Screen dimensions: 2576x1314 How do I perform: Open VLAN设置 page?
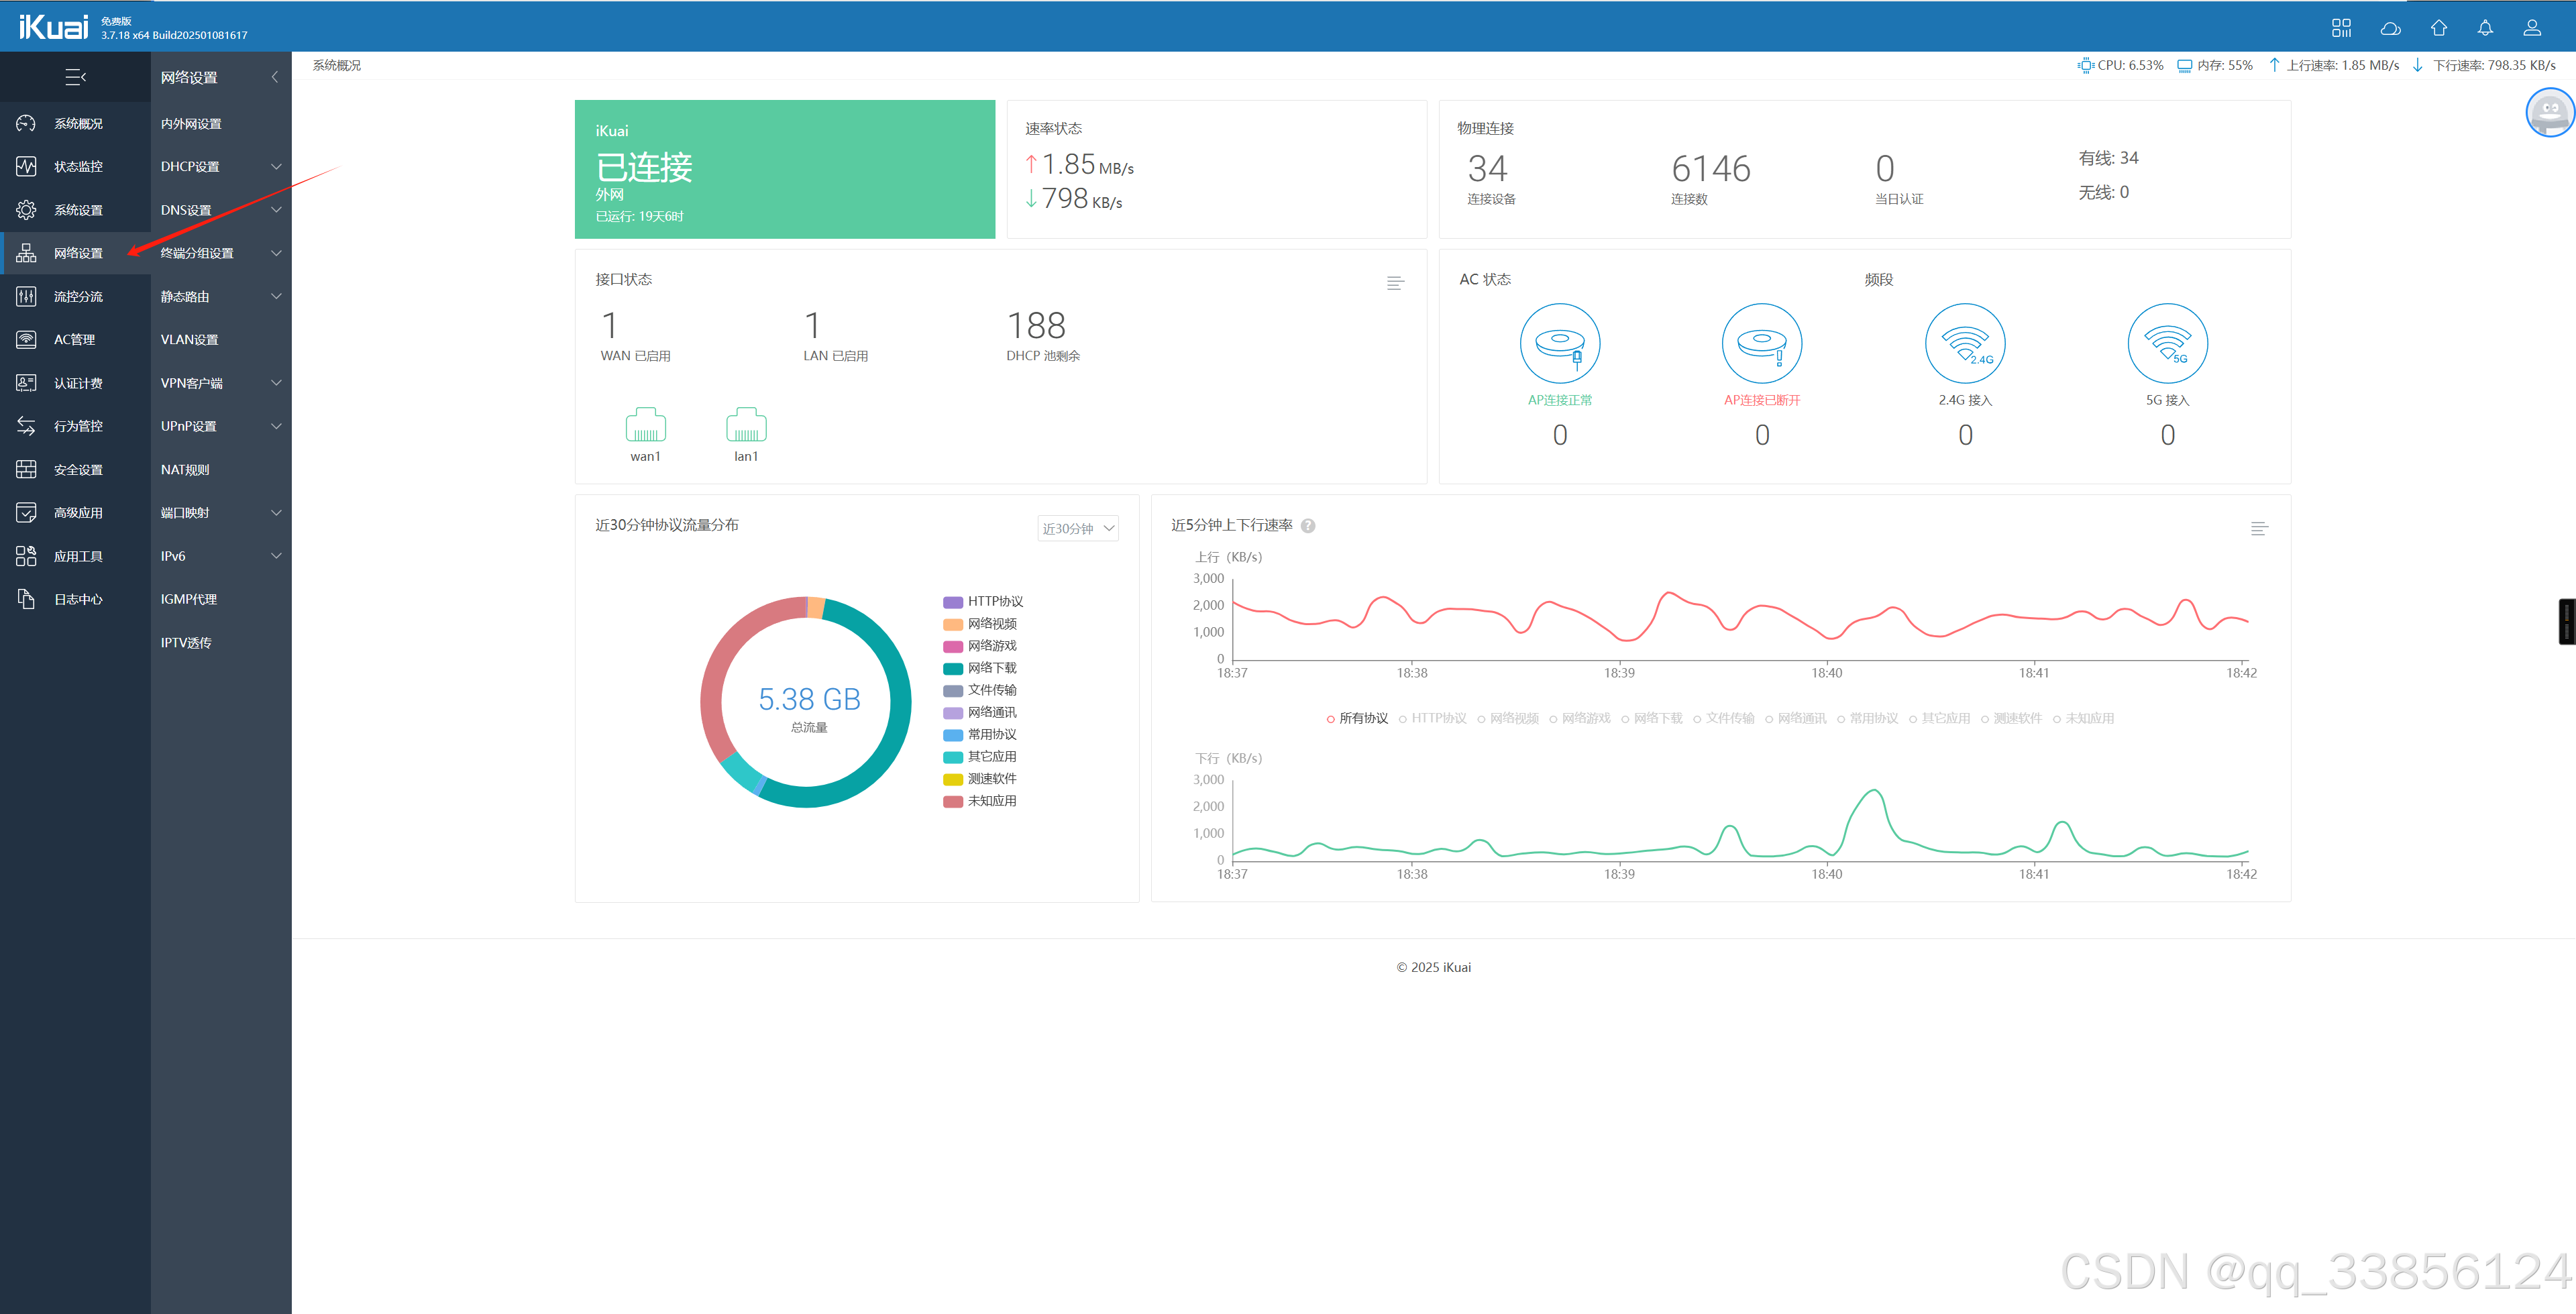(x=189, y=340)
